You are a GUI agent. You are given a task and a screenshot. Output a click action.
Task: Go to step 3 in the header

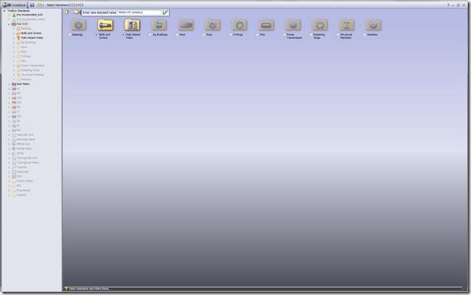coord(75,5)
